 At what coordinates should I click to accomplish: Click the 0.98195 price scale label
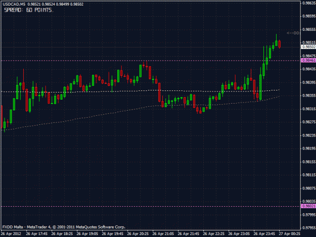309,149
